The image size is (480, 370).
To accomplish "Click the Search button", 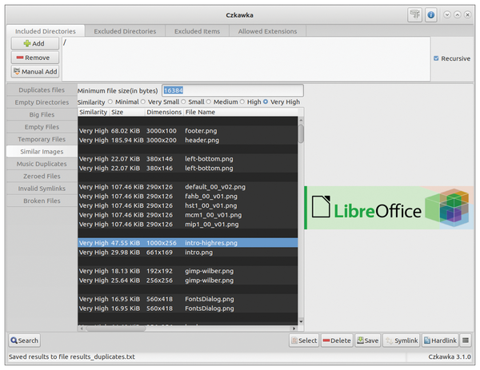I will click(x=25, y=340).
